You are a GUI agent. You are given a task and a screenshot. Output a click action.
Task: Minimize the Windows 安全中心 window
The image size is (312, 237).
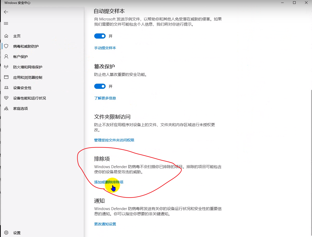click(x=282, y=3)
